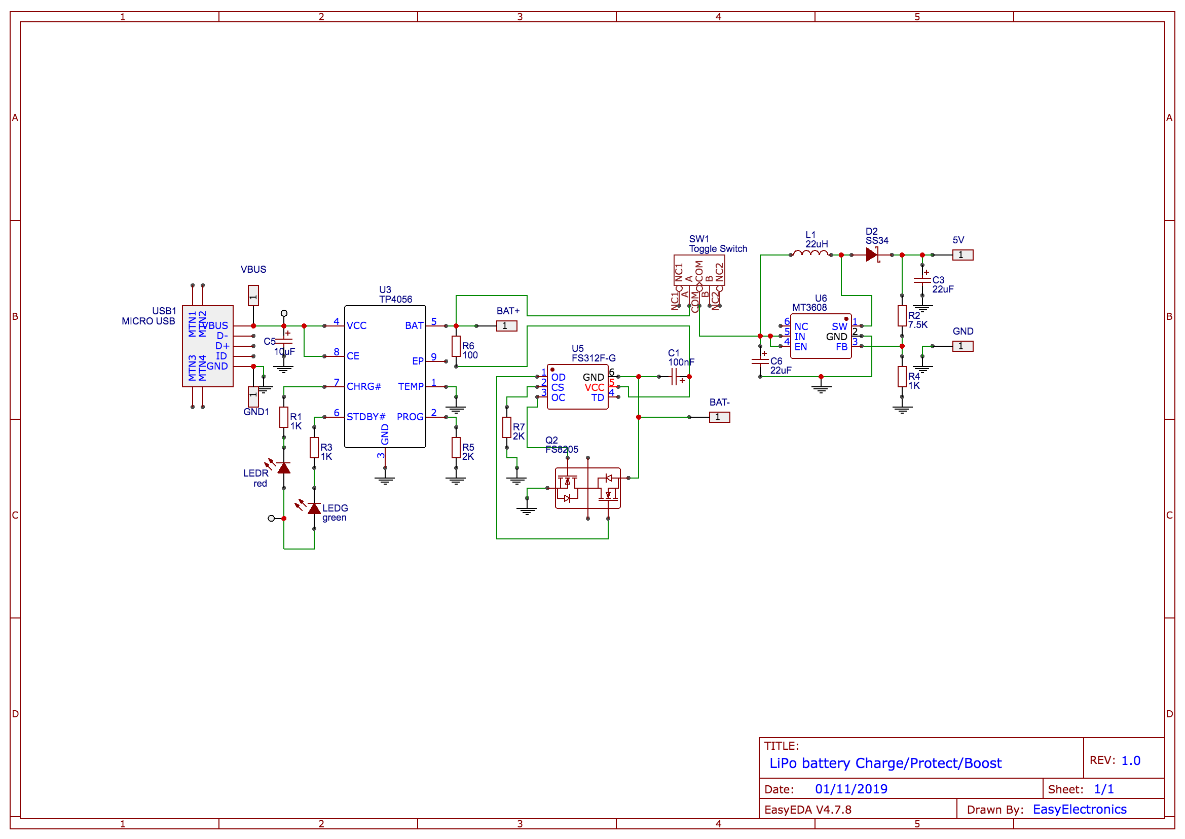Click the R2 7.5K resistor body
Viewport: 1185px width, 839px height.
coord(902,316)
